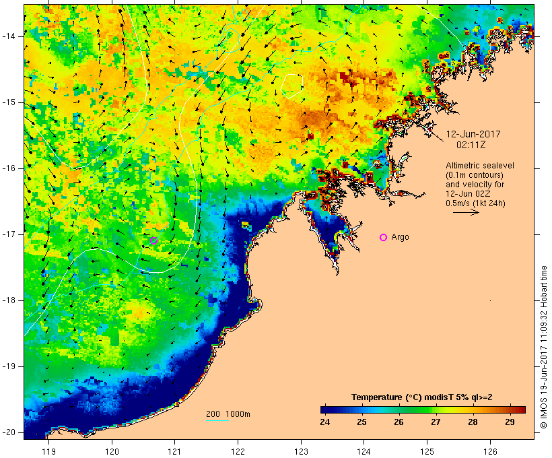
Task: Click the latitude axis label '-15'
Action: 9,102
